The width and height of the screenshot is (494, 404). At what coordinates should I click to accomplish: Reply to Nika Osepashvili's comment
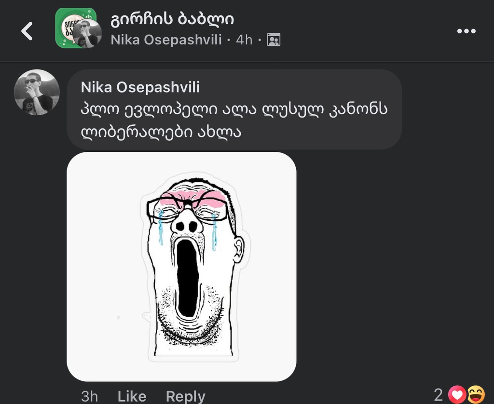(185, 395)
